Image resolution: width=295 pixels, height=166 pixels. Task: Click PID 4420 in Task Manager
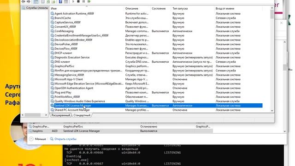pos(54,131)
